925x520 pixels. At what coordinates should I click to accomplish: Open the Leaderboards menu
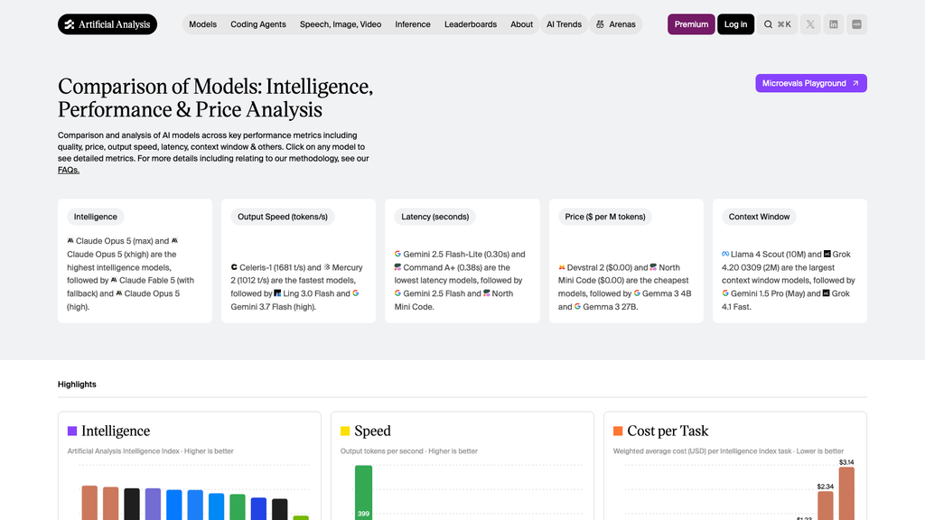[471, 24]
